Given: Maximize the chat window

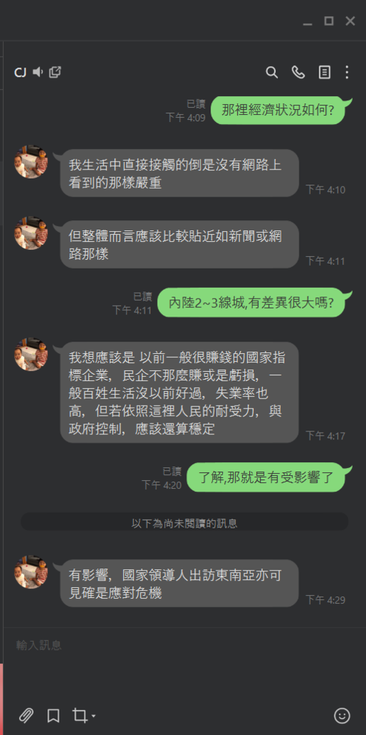Looking at the screenshot, I should pyautogui.click(x=329, y=21).
